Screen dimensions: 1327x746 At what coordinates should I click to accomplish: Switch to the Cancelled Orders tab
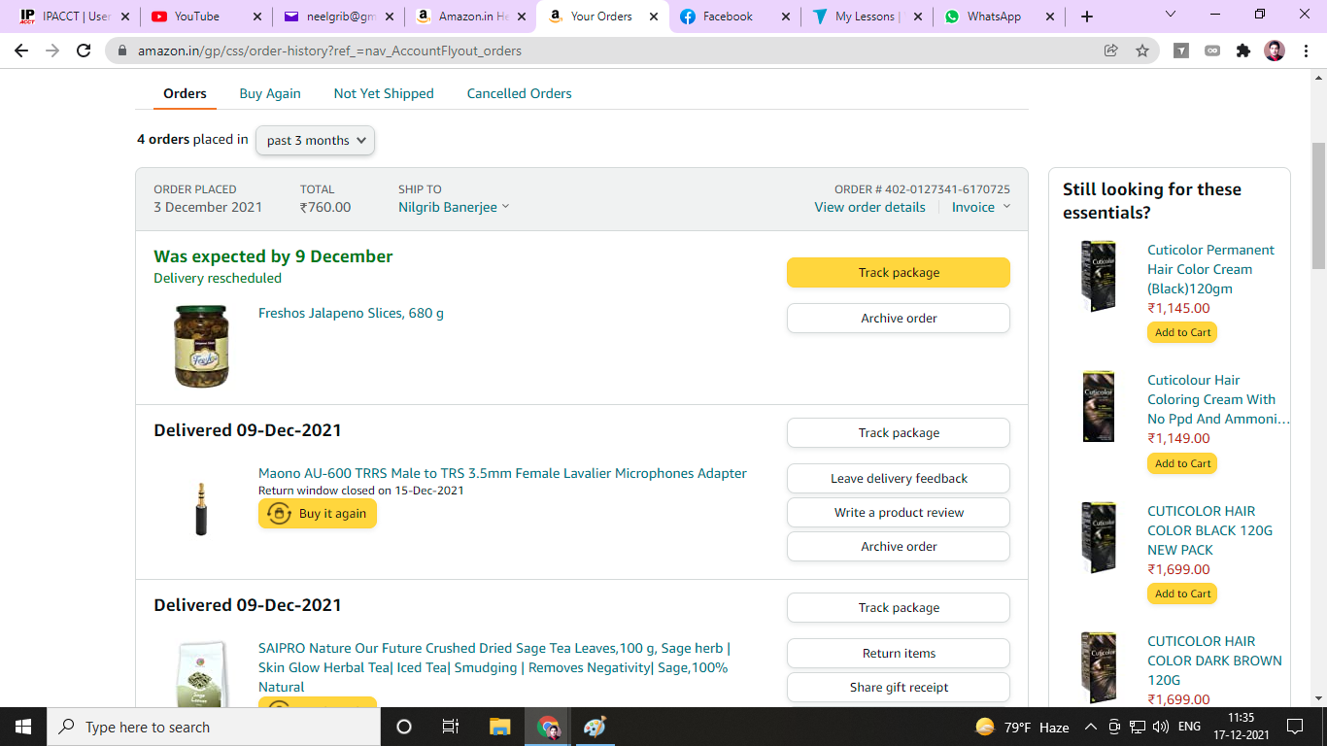point(519,93)
